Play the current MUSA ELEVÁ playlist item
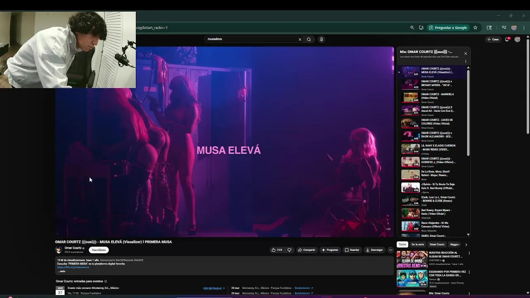Screen dimensions: 530x298 [434, 72]
